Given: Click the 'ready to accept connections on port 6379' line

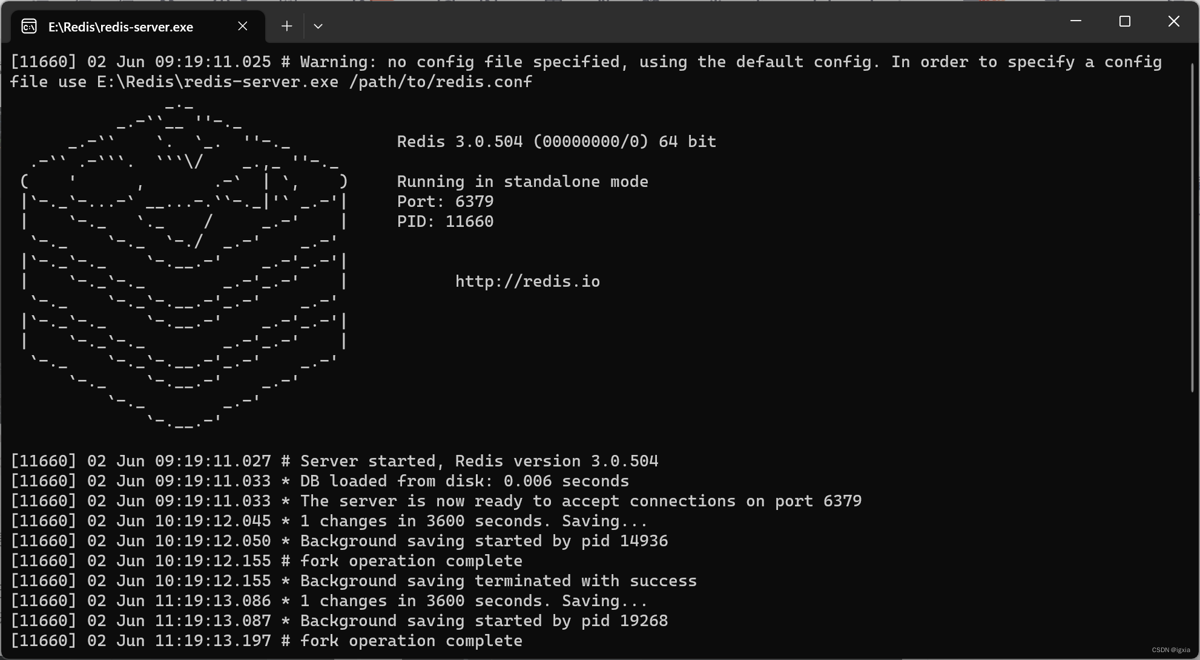Looking at the screenshot, I should [x=436, y=501].
